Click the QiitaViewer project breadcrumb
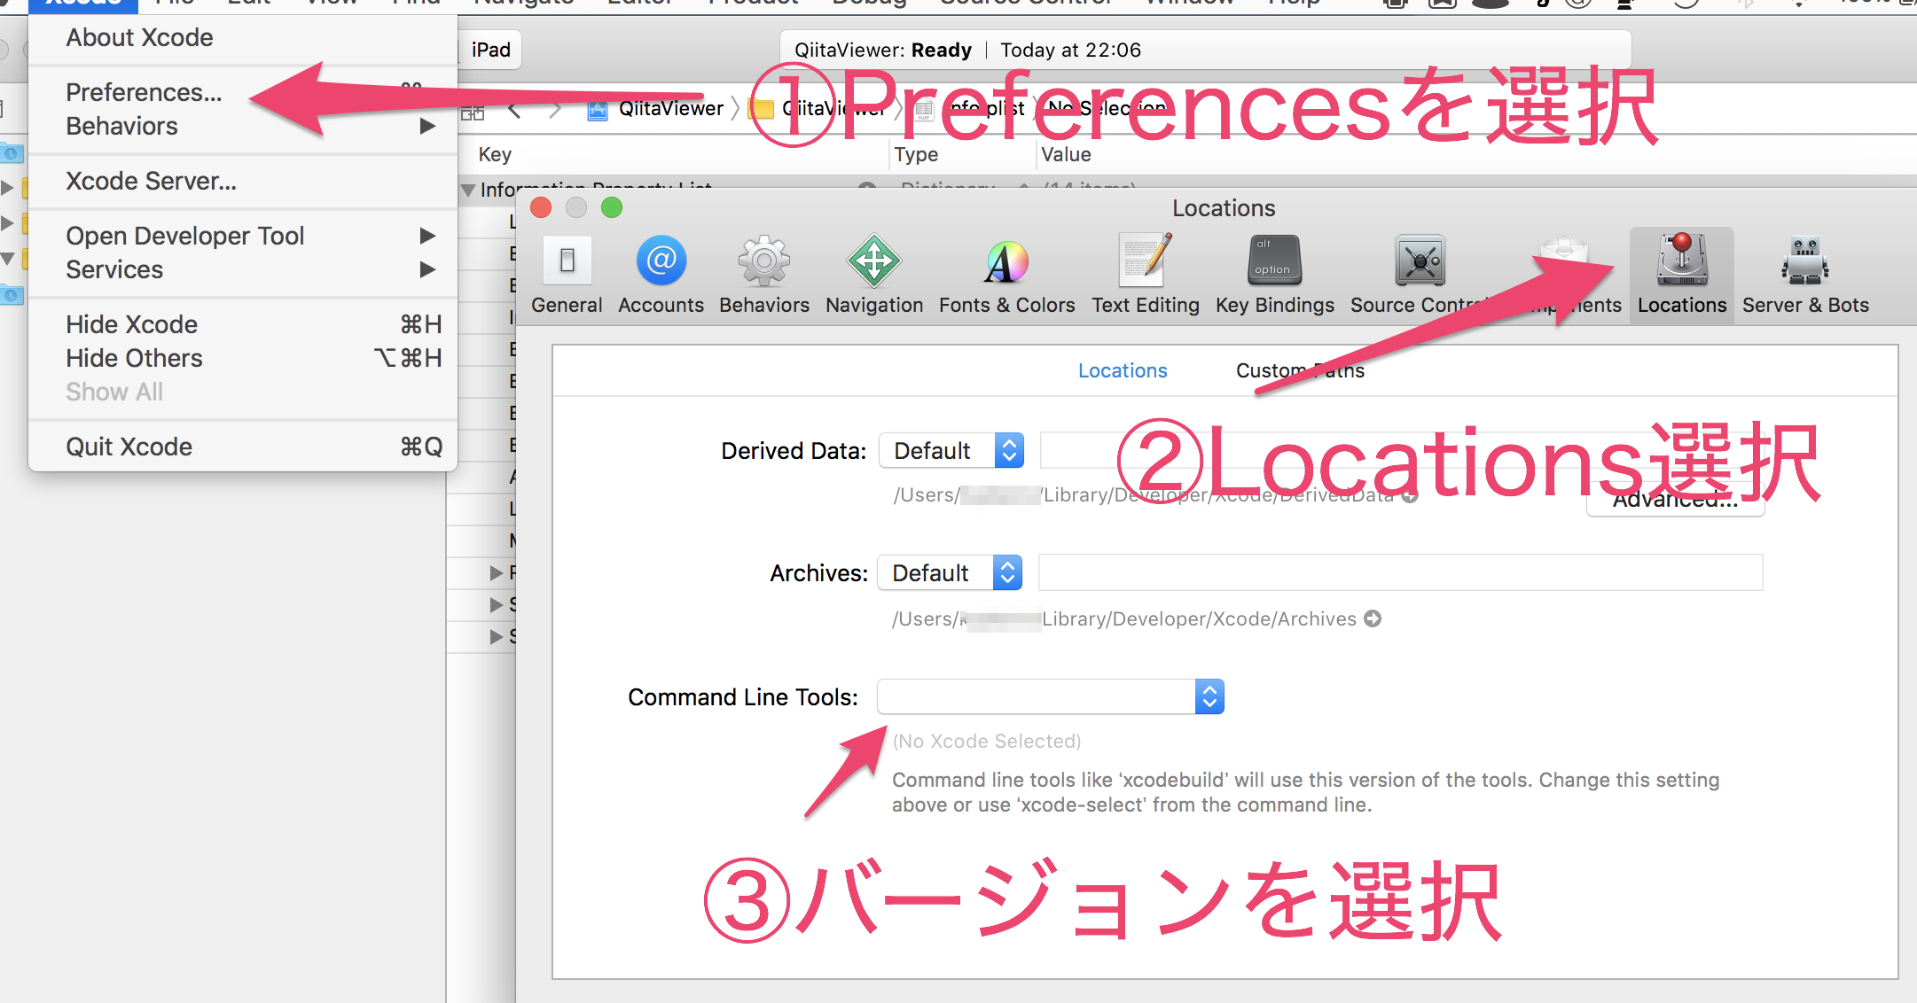The width and height of the screenshot is (1917, 1003). pyautogui.click(x=656, y=109)
